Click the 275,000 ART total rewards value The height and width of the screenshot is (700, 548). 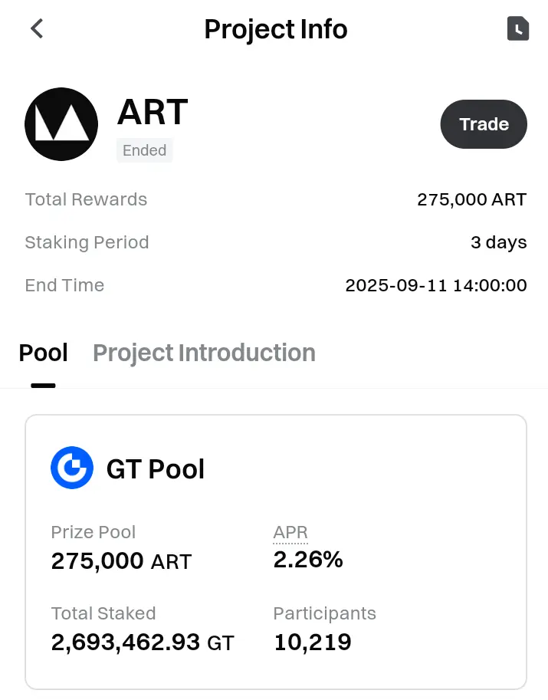pos(471,199)
